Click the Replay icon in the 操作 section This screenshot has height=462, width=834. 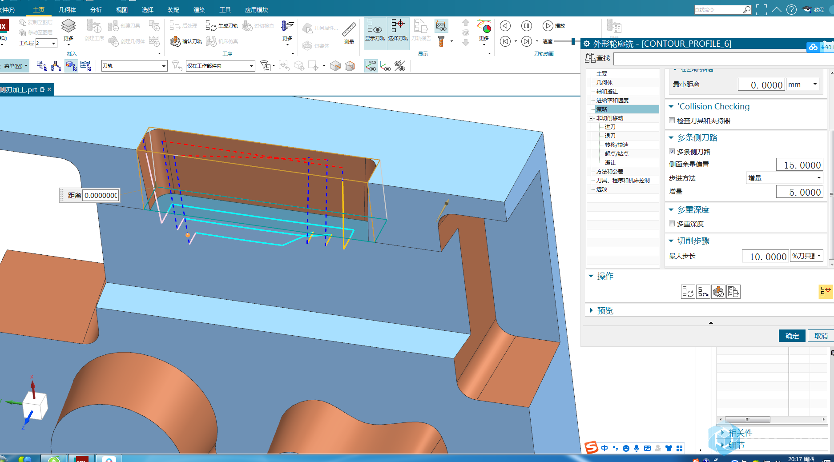coord(703,292)
